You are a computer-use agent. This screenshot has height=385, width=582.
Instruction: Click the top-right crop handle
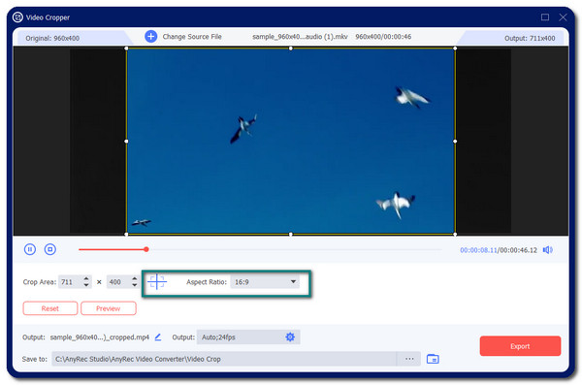click(455, 48)
